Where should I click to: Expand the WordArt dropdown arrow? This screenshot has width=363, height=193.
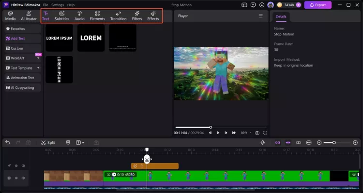(38, 58)
